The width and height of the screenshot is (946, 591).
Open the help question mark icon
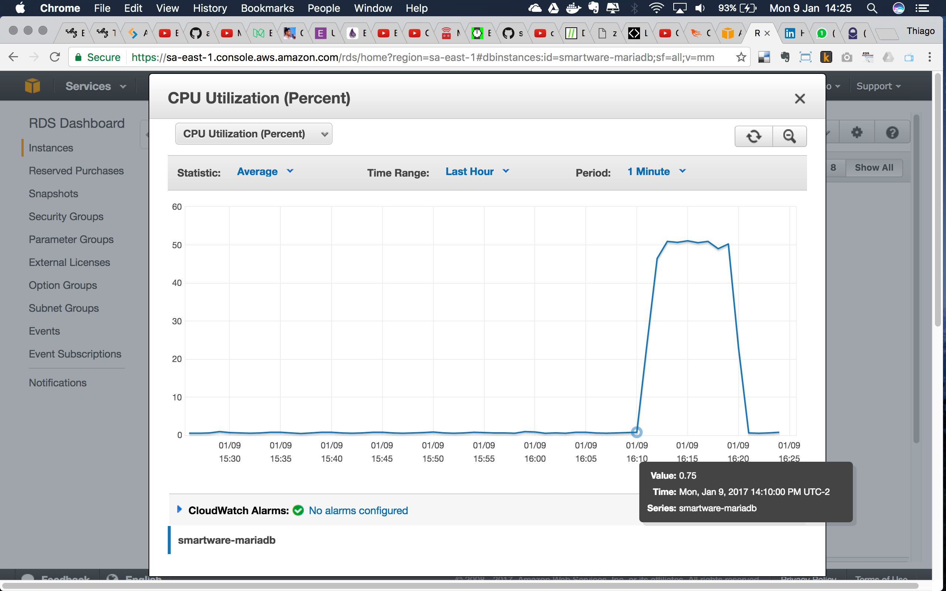(892, 132)
